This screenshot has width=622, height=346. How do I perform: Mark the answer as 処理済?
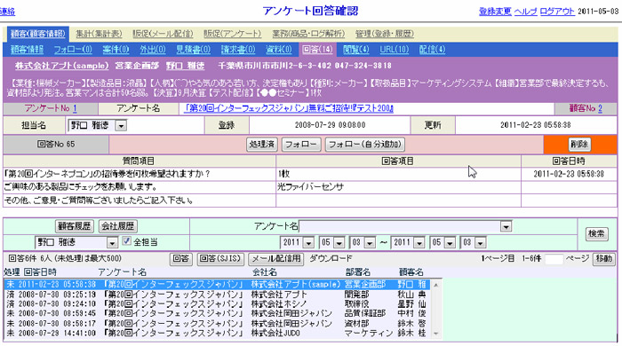coord(262,144)
